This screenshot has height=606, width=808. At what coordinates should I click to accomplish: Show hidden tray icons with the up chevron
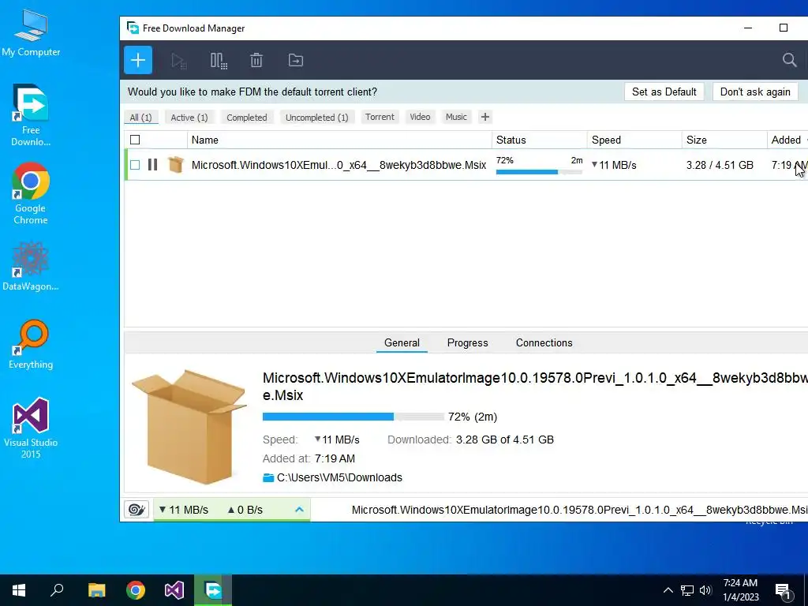pyautogui.click(x=668, y=590)
